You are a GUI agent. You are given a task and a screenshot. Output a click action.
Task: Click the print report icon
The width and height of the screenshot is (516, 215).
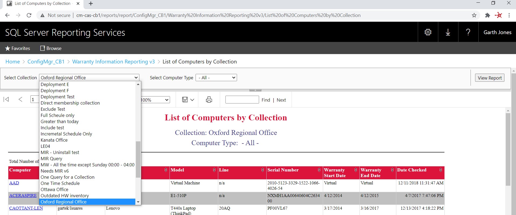[209, 100]
